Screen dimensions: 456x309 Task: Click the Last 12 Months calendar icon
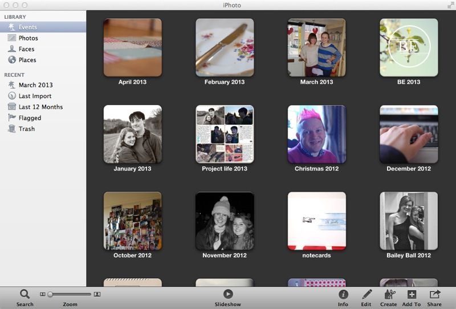[x=11, y=107]
